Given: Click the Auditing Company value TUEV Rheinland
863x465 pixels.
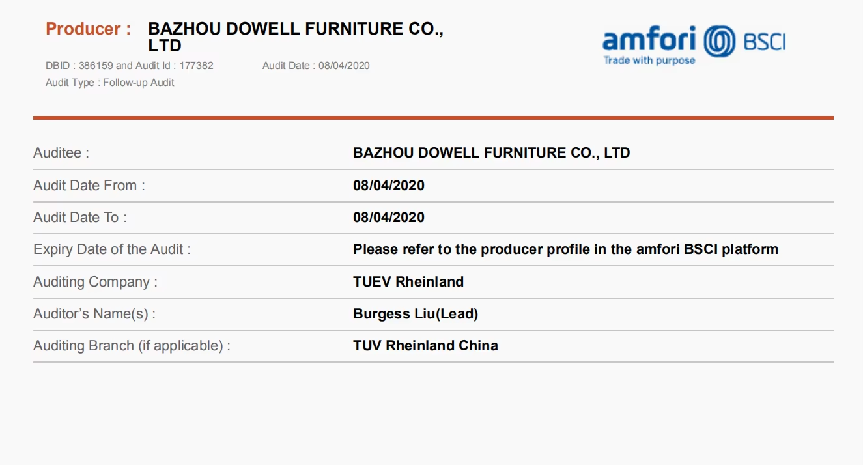Looking at the screenshot, I should [x=408, y=282].
